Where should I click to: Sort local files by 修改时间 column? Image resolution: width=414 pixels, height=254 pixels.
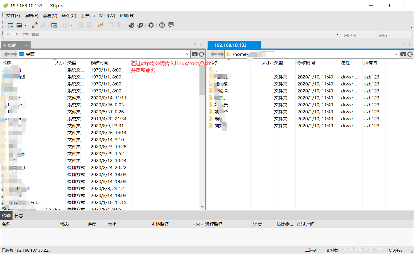click(110, 62)
